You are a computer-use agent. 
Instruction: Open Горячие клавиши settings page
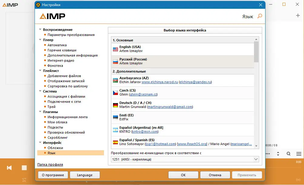62,50
